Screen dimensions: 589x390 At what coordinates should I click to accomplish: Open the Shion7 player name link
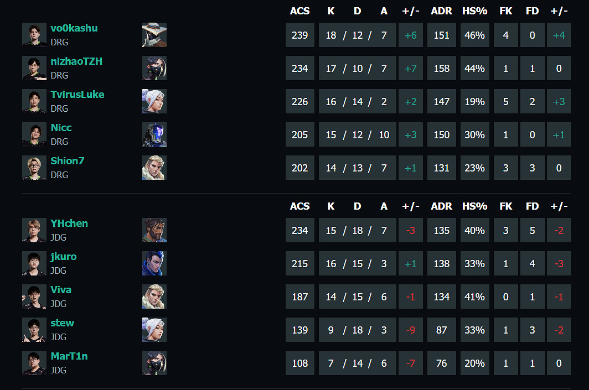[67, 161]
